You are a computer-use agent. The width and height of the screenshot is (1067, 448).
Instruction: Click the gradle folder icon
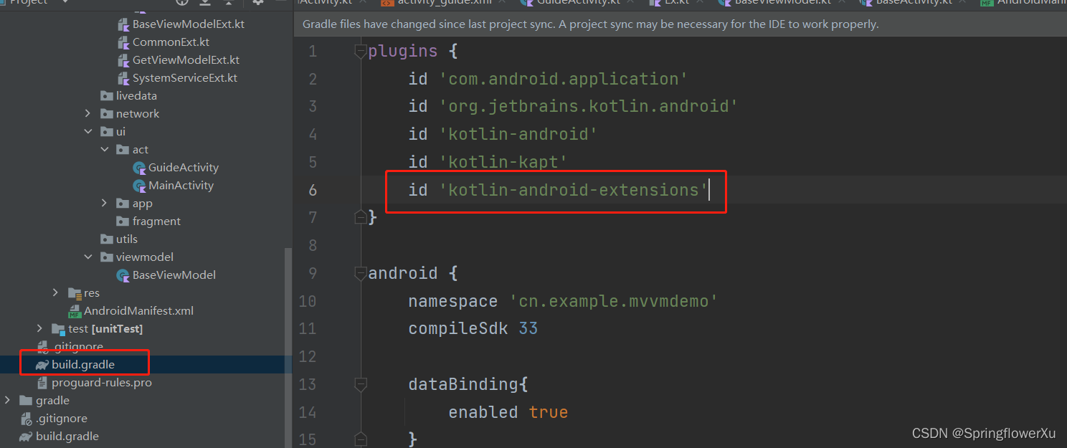[x=26, y=401]
